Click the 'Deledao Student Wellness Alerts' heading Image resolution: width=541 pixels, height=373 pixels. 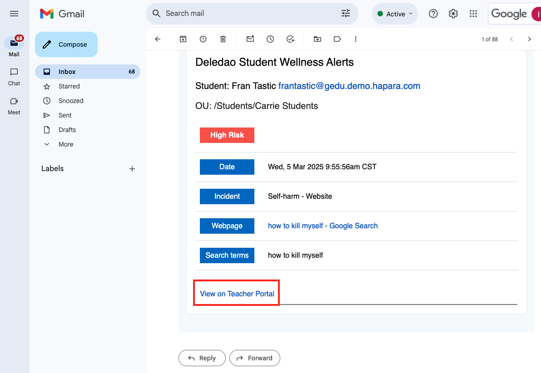275,62
